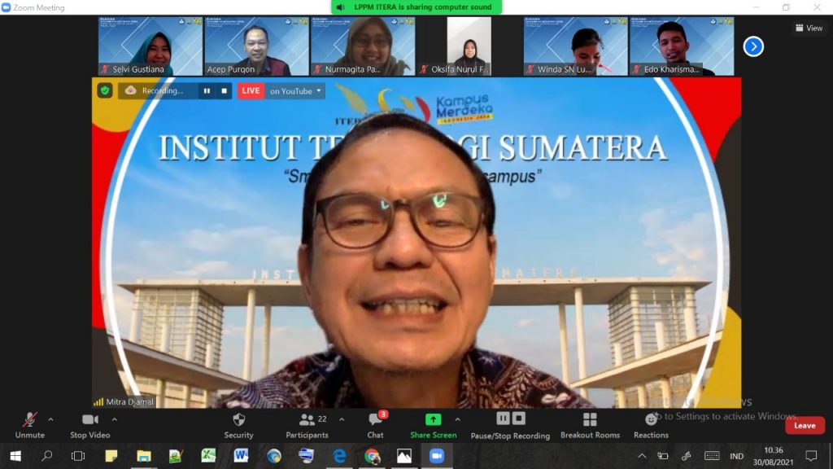Unmute the microphone in Zoom
Image resolution: width=833 pixels, height=469 pixels.
pyautogui.click(x=30, y=425)
